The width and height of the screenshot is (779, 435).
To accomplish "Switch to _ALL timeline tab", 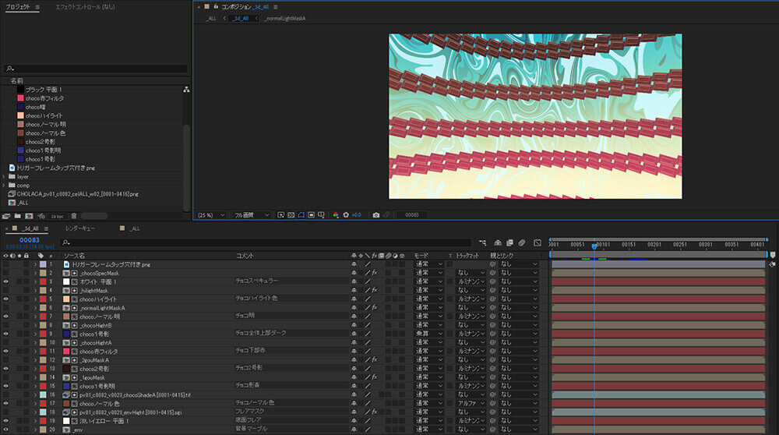I will tap(134, 228).
